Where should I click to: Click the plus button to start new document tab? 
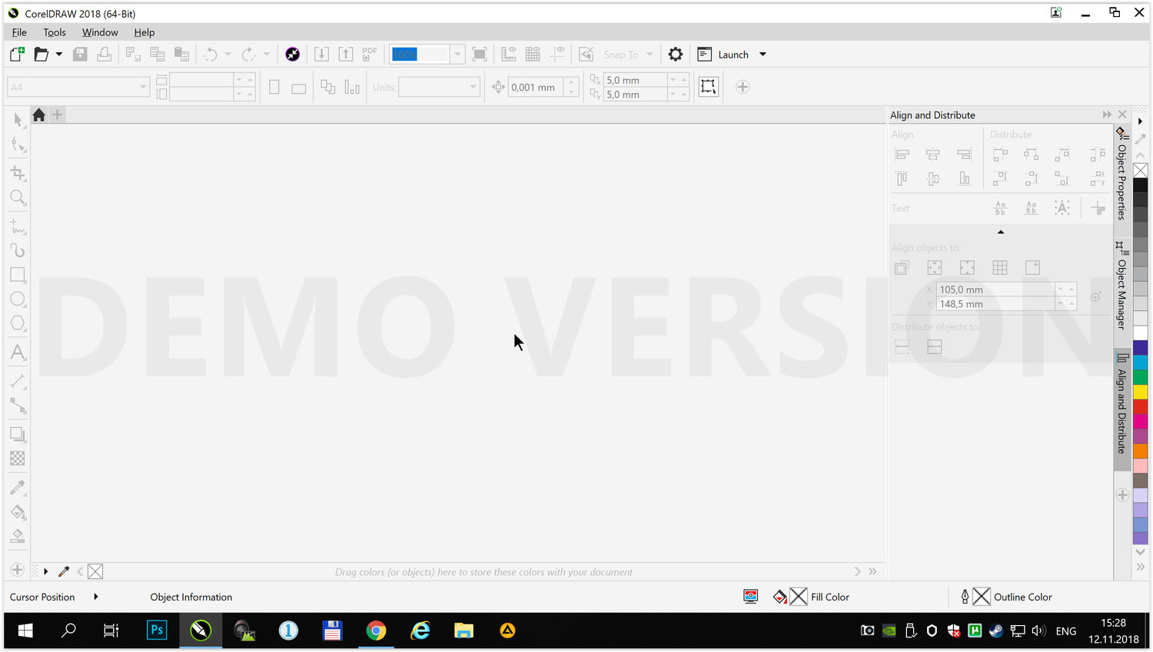coord(57,115)
